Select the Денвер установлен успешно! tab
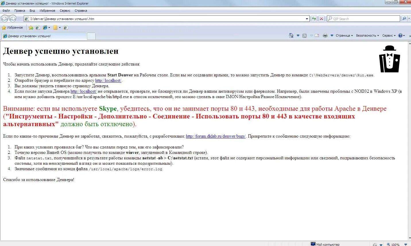The height and width of the screenshot is (246, 411). click(x=44, y=36)
